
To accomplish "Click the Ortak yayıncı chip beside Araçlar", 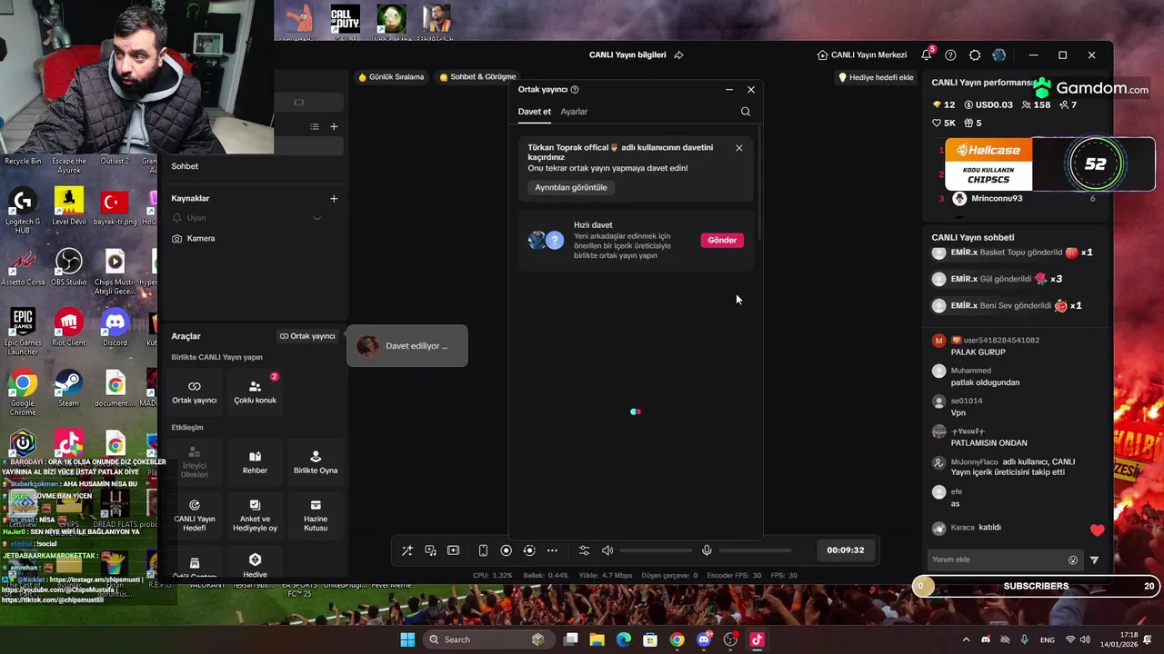I will [x=307, y=336].
